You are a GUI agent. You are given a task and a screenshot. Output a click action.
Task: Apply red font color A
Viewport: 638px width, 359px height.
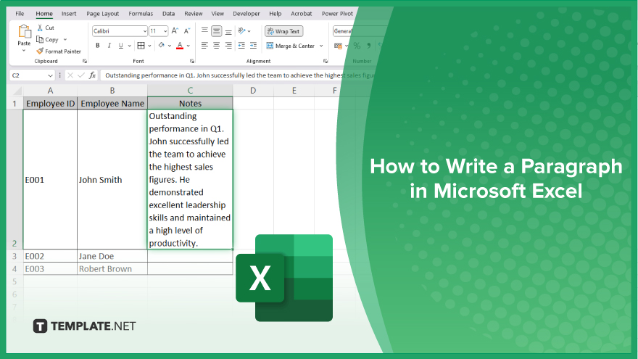[x=180, y=46]
